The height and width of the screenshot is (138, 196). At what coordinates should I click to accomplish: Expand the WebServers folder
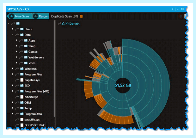click(16, 57)
